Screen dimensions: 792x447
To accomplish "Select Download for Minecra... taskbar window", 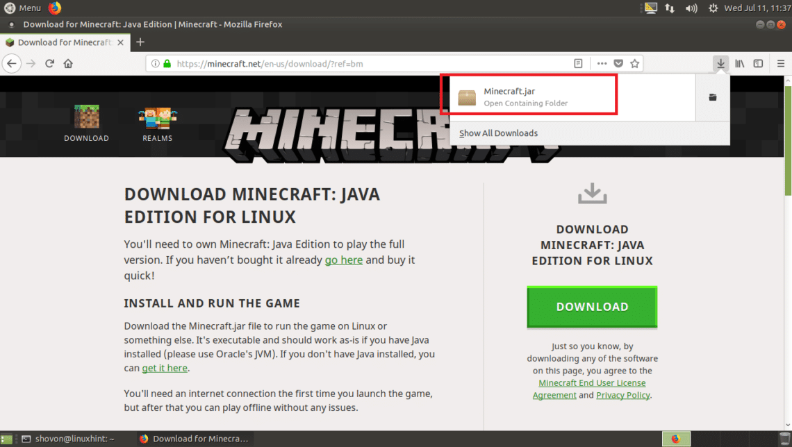I will click(x=195, y=439).
